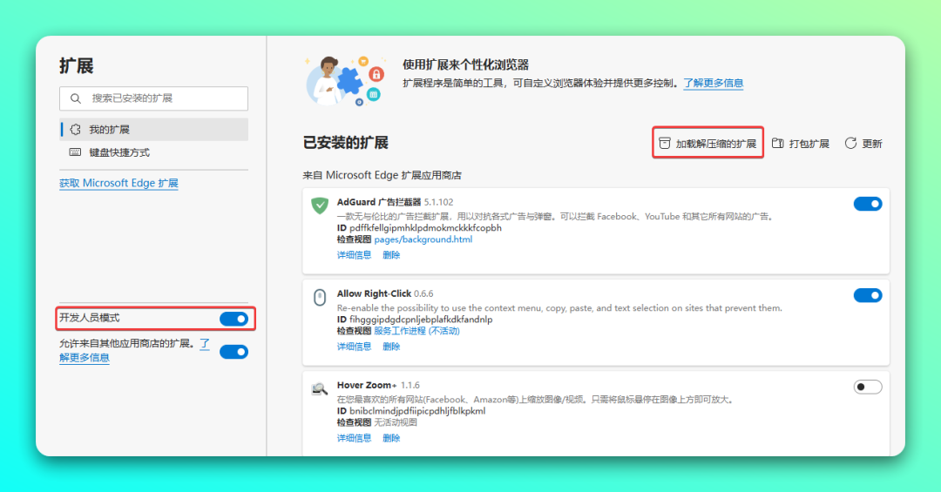
Task: Click the Hover Zoom+ title text
Action: (367, 385)
